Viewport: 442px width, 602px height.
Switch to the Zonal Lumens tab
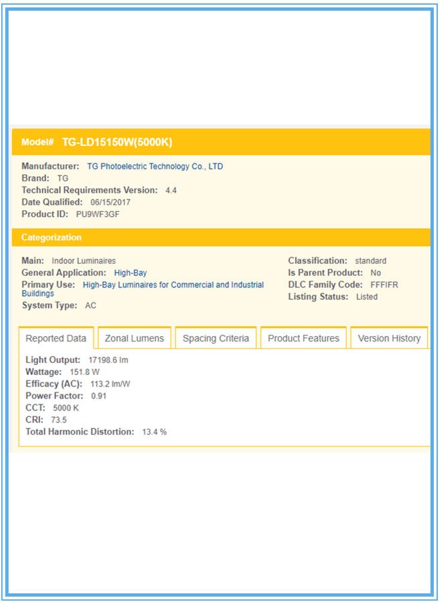[135, 338]
